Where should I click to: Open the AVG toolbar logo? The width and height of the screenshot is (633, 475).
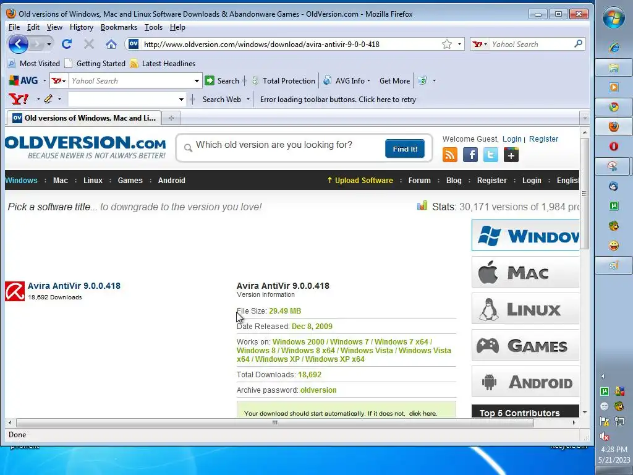click(23, 81)
